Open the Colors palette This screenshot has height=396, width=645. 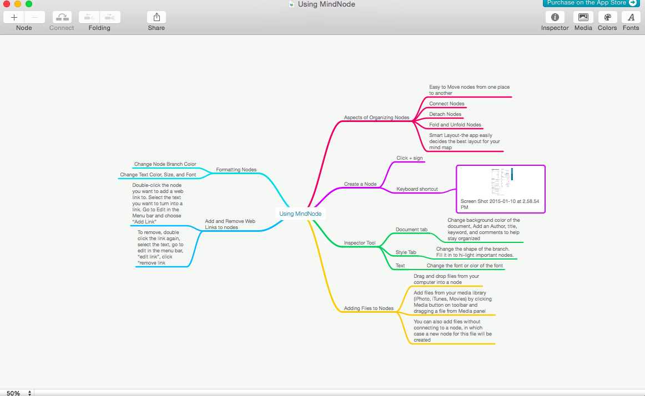tap(607, 17)
